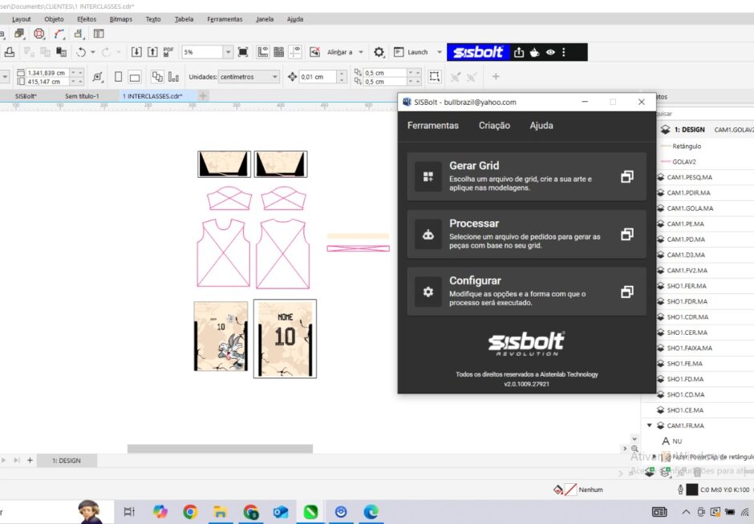Image resolution: width=754 pixels, height=524 pixels.
Task: Open the Options gear icon in toolbar
Action: pos(379,52)
